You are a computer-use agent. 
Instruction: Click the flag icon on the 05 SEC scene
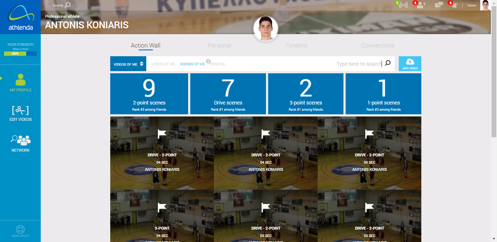click(x=370, y=134)
